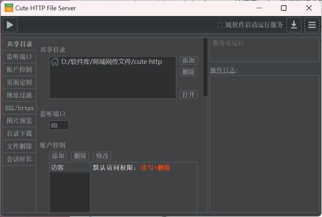Select the 会话时长 tab
This screenshot has width=322, height=217.
[x=19, y=159]
